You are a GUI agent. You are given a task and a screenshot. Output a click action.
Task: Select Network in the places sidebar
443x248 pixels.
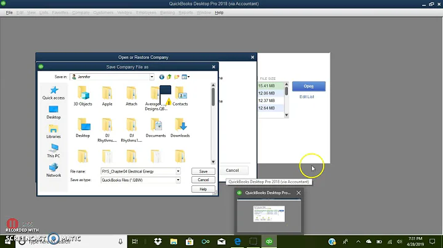(x=54, y=170)
